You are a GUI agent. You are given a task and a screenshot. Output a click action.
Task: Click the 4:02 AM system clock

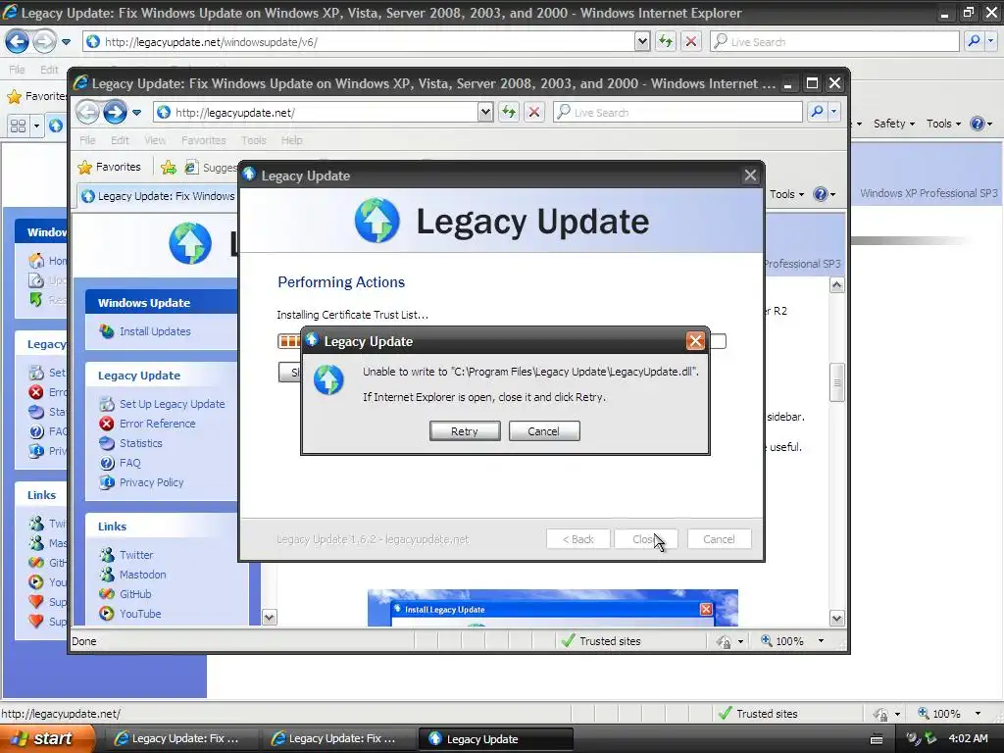tap(968, 739)
